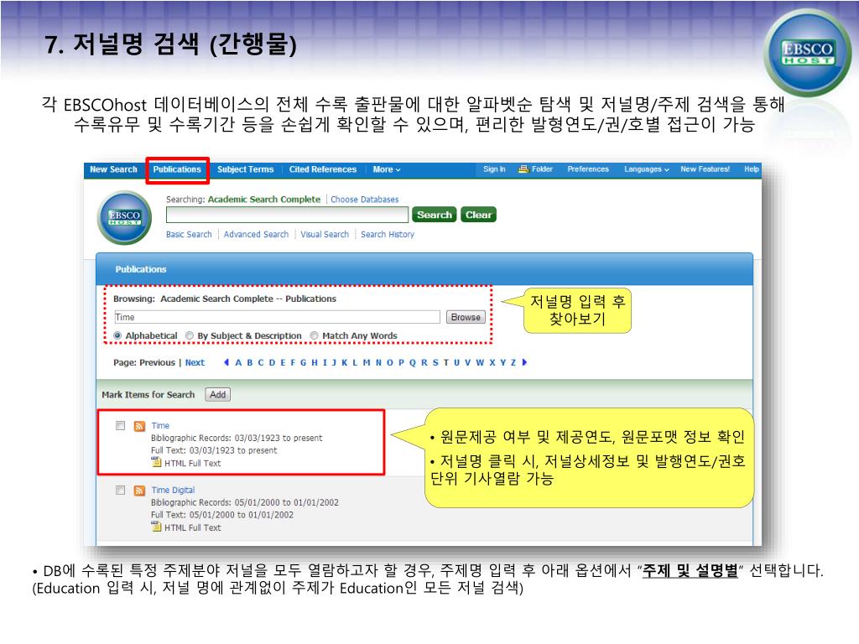Image resolution: width=859 pixels, height=644 pixels.
Task: Open the Time publication title link
Action: coord(160,425)
